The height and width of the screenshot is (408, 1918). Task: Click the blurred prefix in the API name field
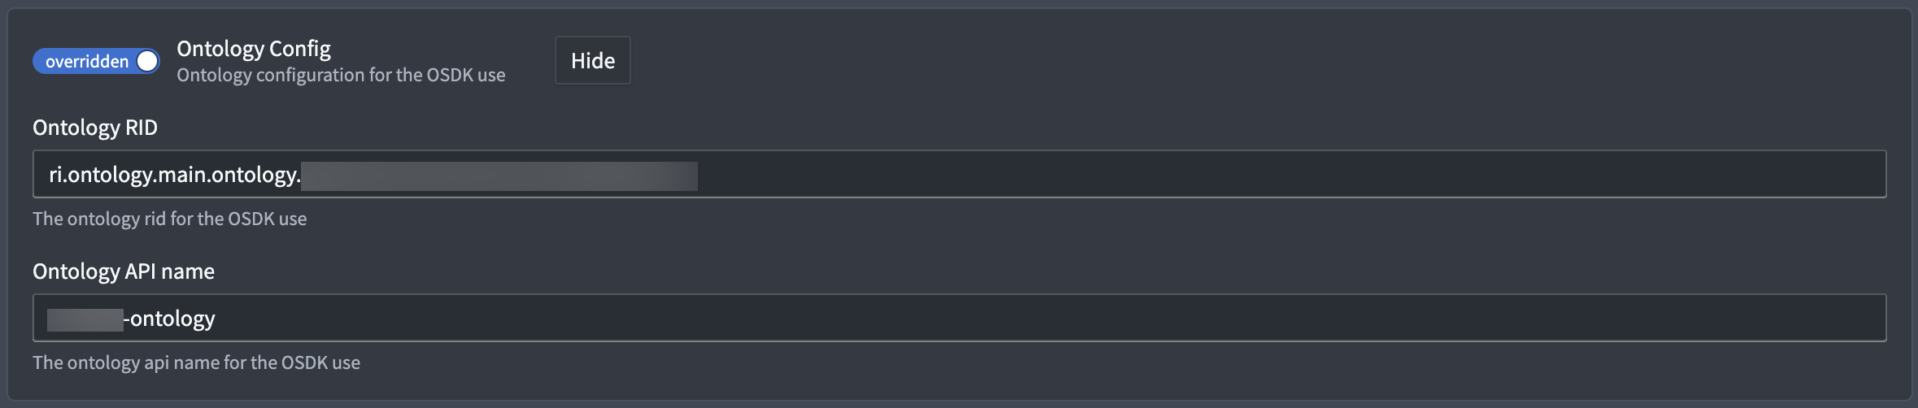(x=85, y=319)
